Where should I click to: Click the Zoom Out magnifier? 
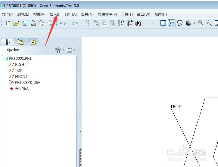209,23
